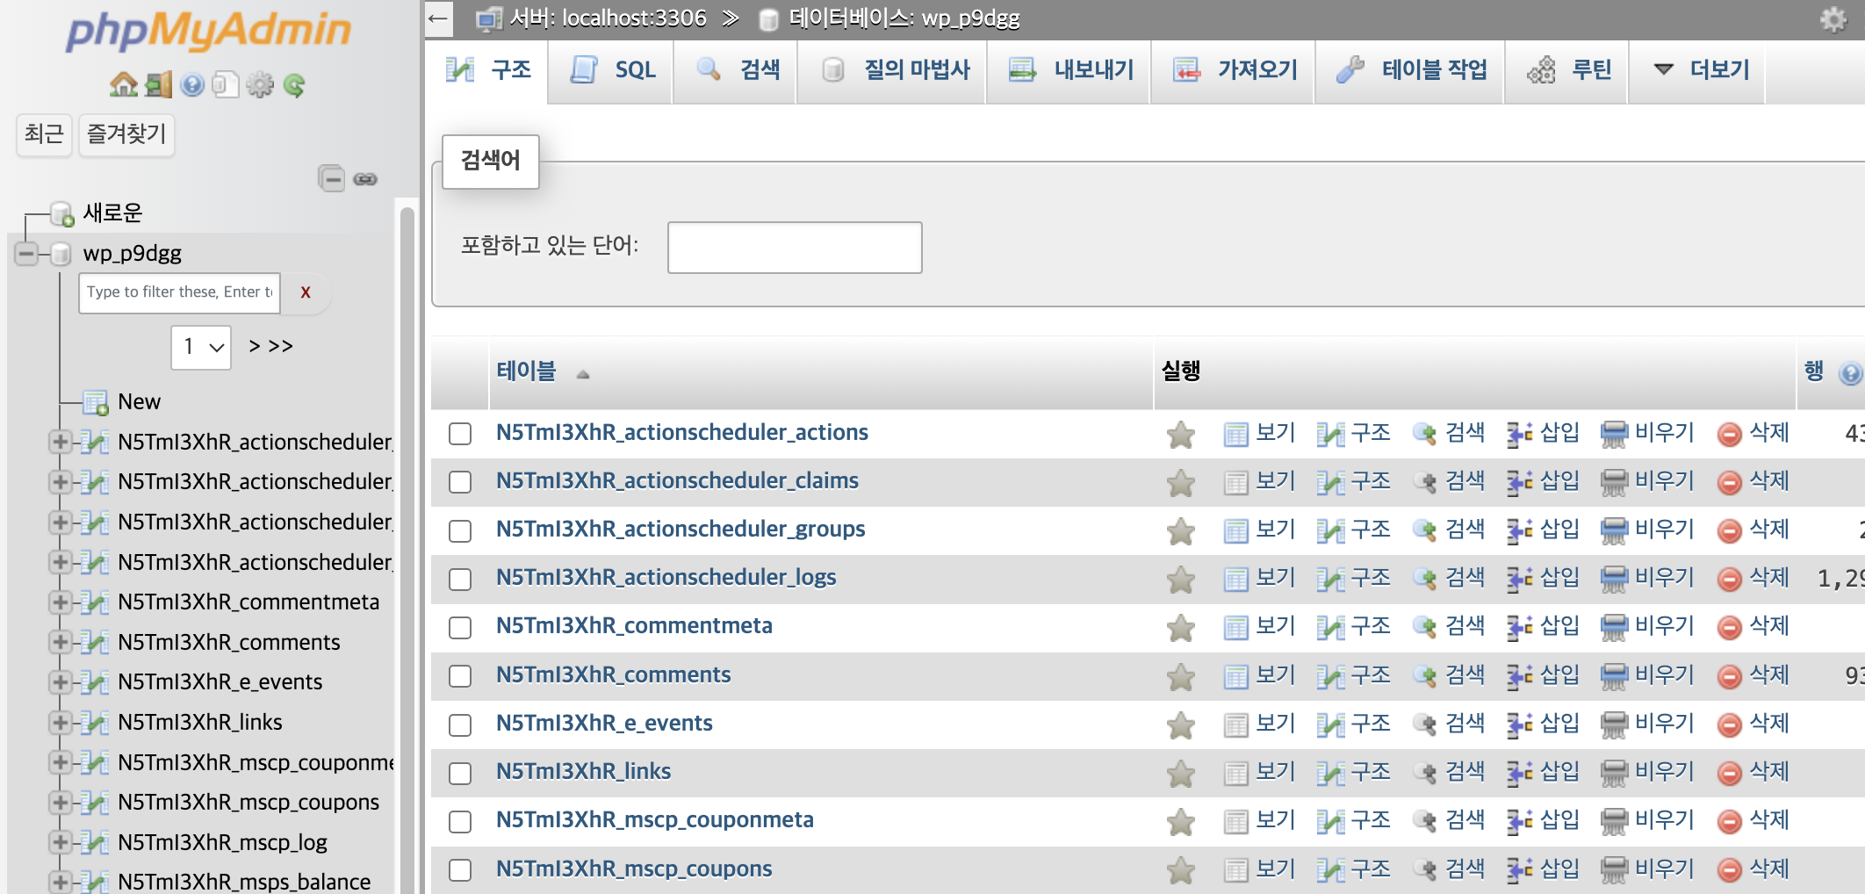Viewport: 1865px width, 894px height.
Task: Click the 즐겨찾기 favorites button
Action: (x=126, y=134)
